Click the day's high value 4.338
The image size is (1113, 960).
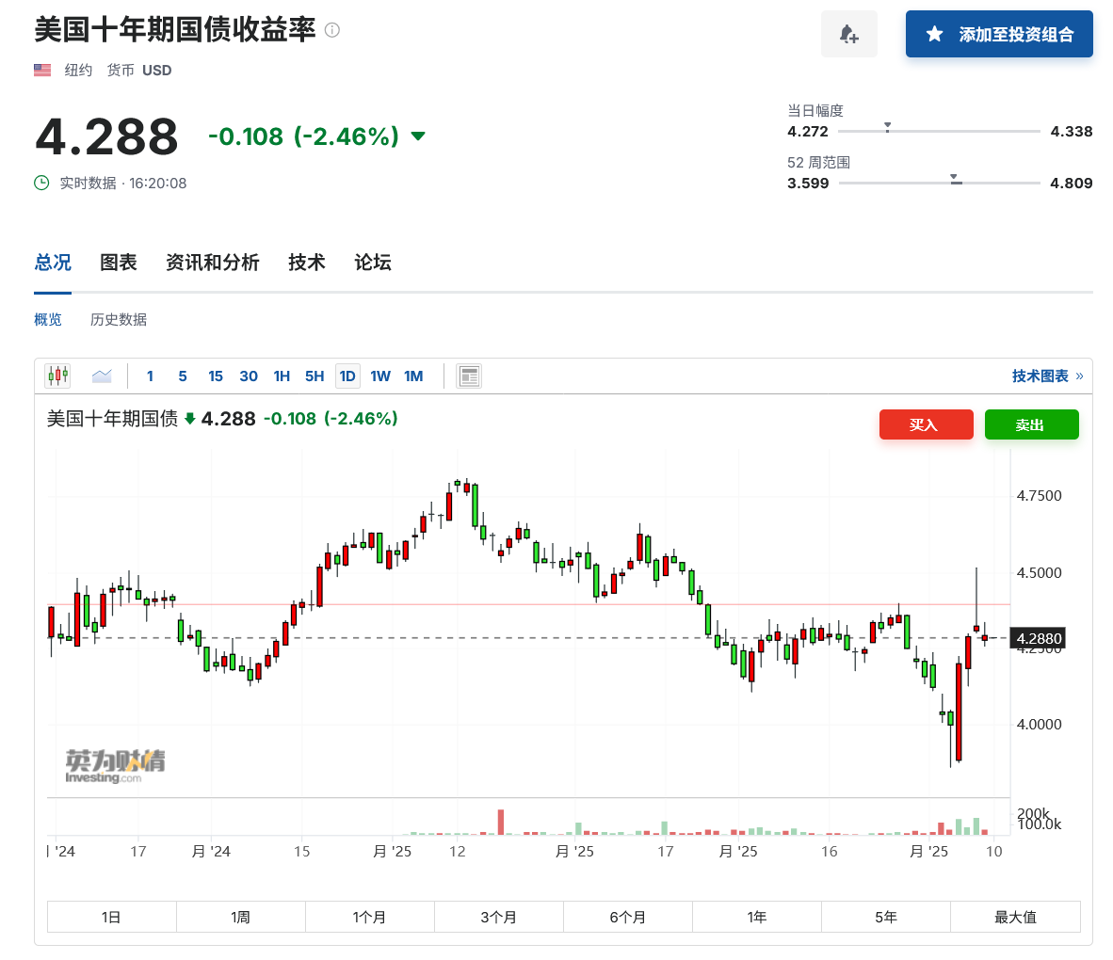pyautogui.click(x=1072, y=131)
